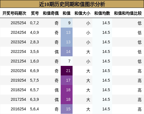
Task: Click 高 comparison in 2020254 row
Action: (x=140, y=71)
